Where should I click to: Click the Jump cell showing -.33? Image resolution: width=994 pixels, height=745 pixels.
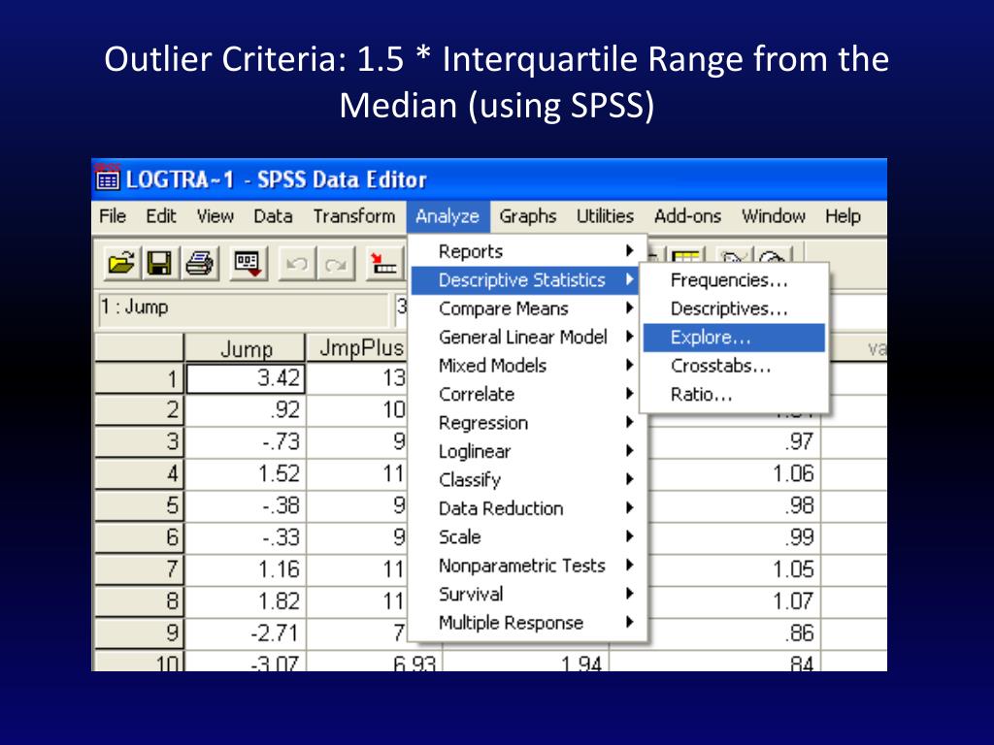point(246,537)
